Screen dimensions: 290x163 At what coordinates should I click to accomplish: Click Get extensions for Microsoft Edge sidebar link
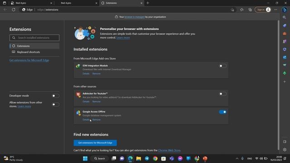pos(29,60)
